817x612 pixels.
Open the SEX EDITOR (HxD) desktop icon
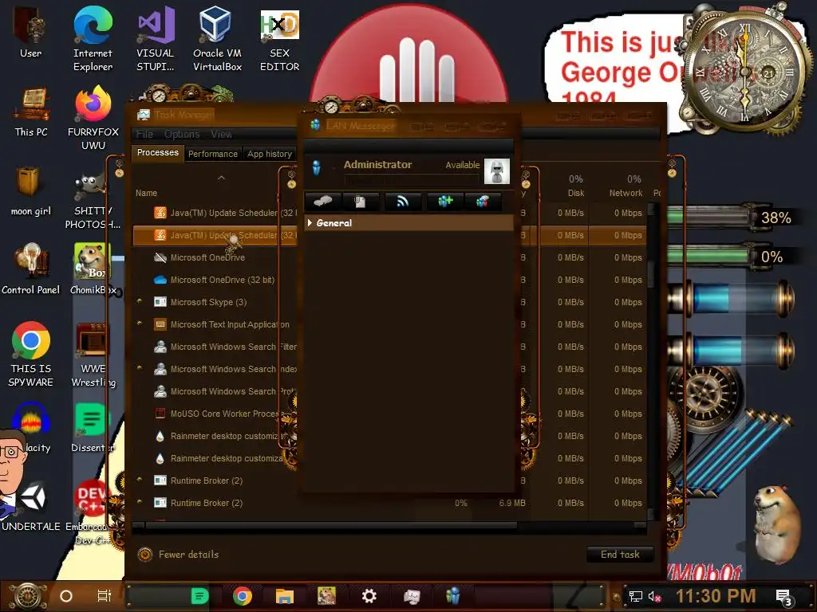click(x=280, y=39)
